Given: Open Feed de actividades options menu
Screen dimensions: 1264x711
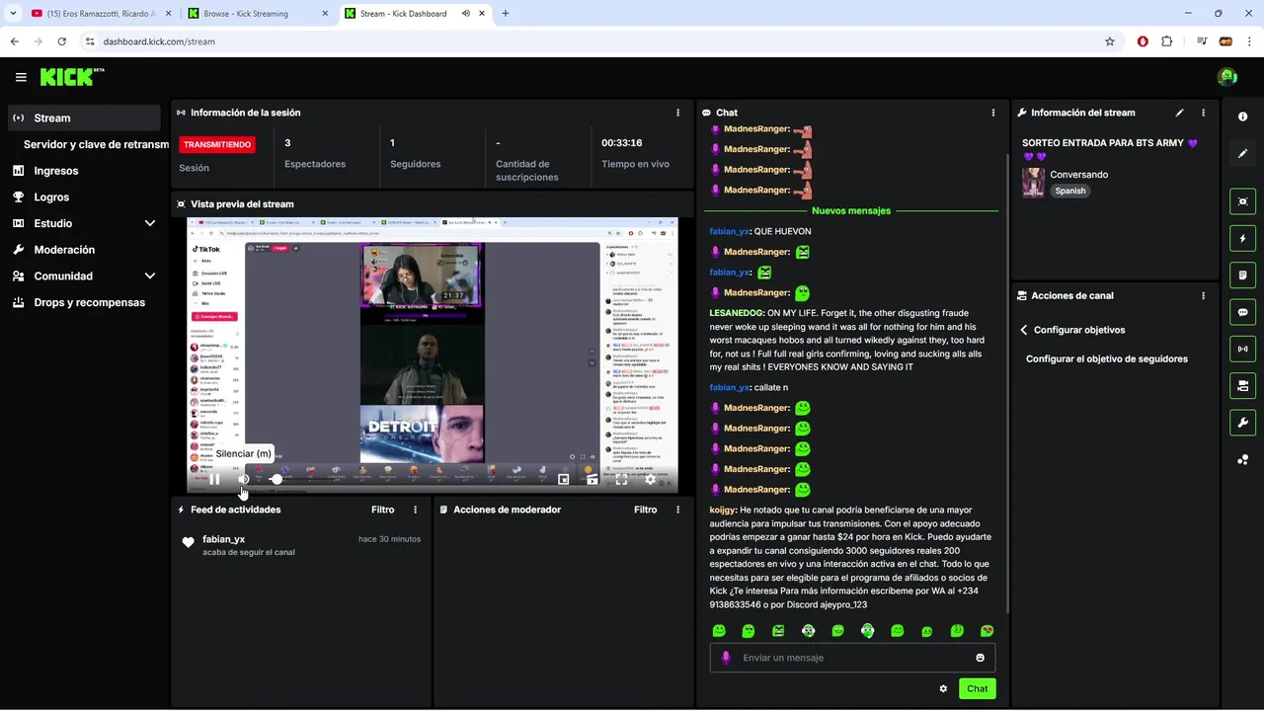Looking at the screenshot, I should tap(415, 510).
